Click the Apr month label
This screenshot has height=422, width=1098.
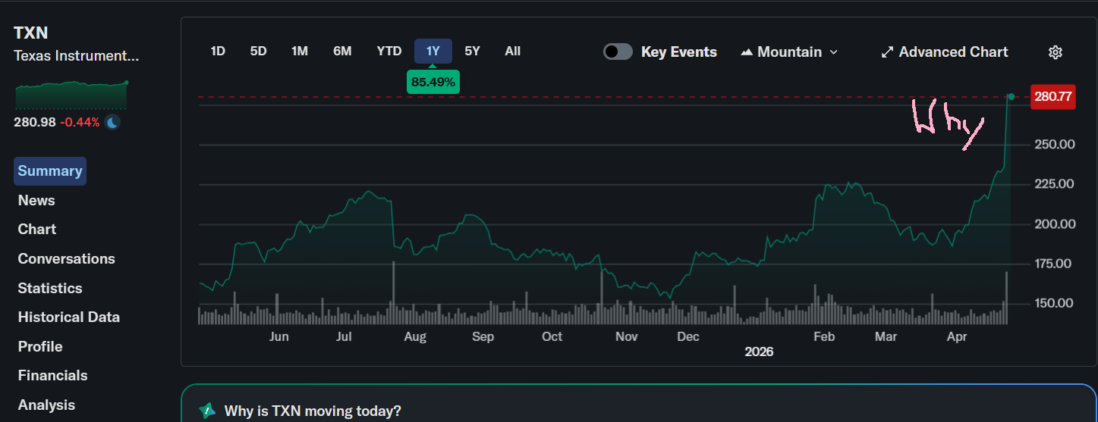point(957,337)
